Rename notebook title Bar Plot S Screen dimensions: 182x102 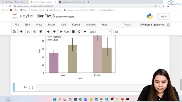(46, 16)
